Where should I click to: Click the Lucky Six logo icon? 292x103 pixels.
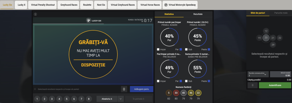pos(89,20)
